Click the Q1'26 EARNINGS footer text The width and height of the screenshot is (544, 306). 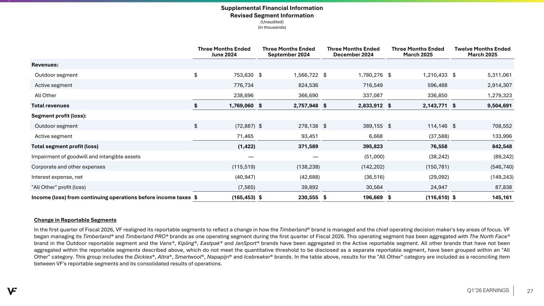[488, 290]
